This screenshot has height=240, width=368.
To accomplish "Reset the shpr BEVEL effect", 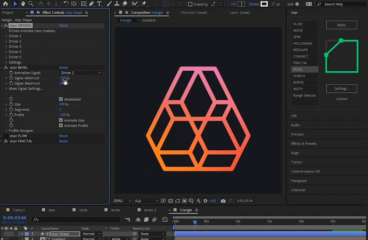I will tap(63, 68).
